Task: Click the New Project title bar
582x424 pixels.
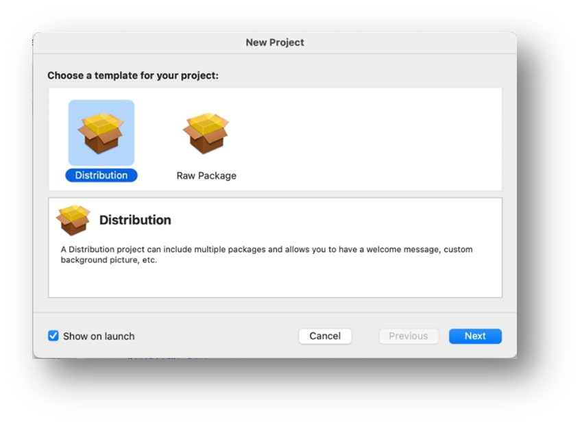Action: 274,42
